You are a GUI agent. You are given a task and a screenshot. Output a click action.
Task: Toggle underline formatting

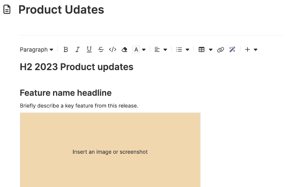(89, 50)
